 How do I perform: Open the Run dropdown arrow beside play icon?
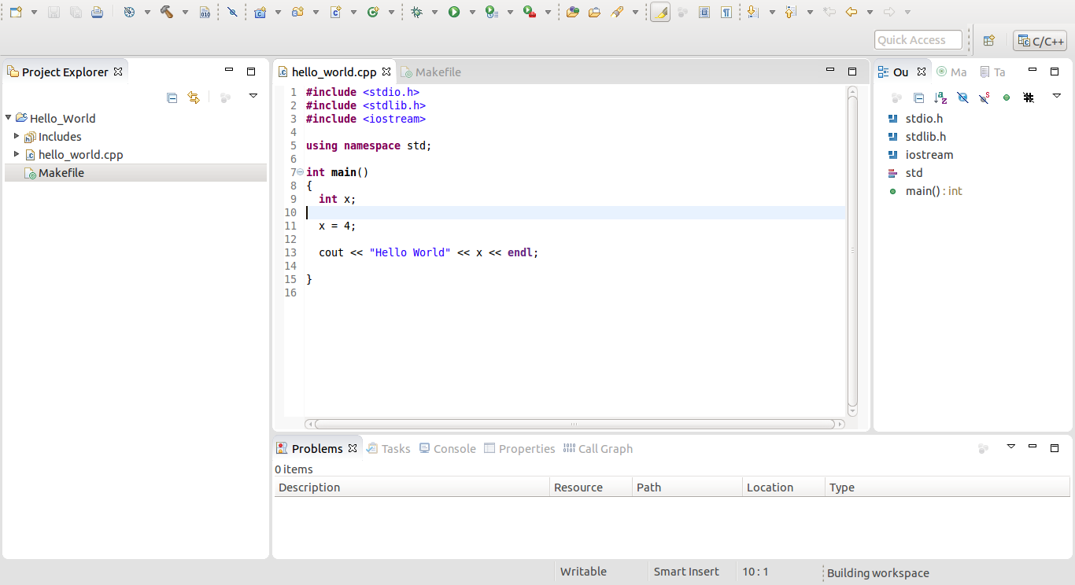coord(472,13)
